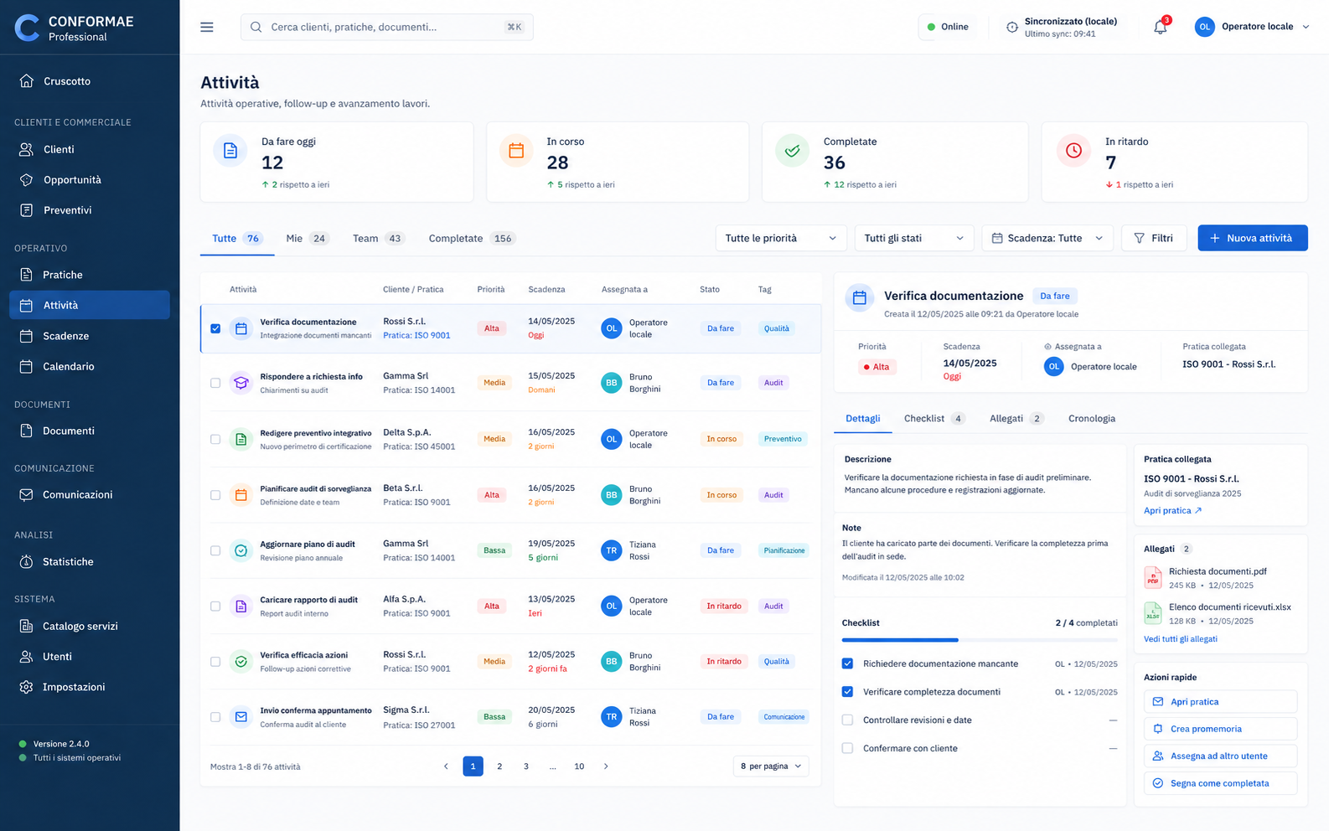Click the Elenco documenti ricevuti.xlsx icon
This screenshot has height=831, width=1329.
[x=1153, y=613]
